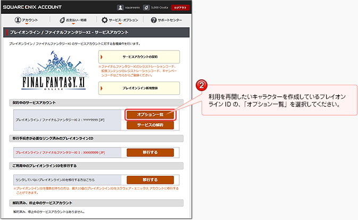Click the red ログアウト button
Screen dimensions: 358x220
pos(180,7)
